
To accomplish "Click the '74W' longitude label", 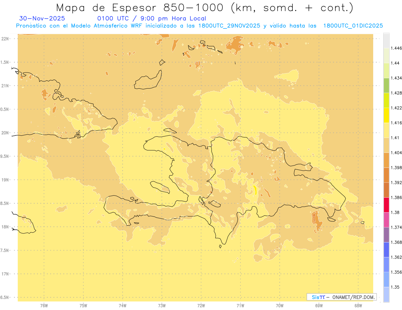I will point(123,305).
